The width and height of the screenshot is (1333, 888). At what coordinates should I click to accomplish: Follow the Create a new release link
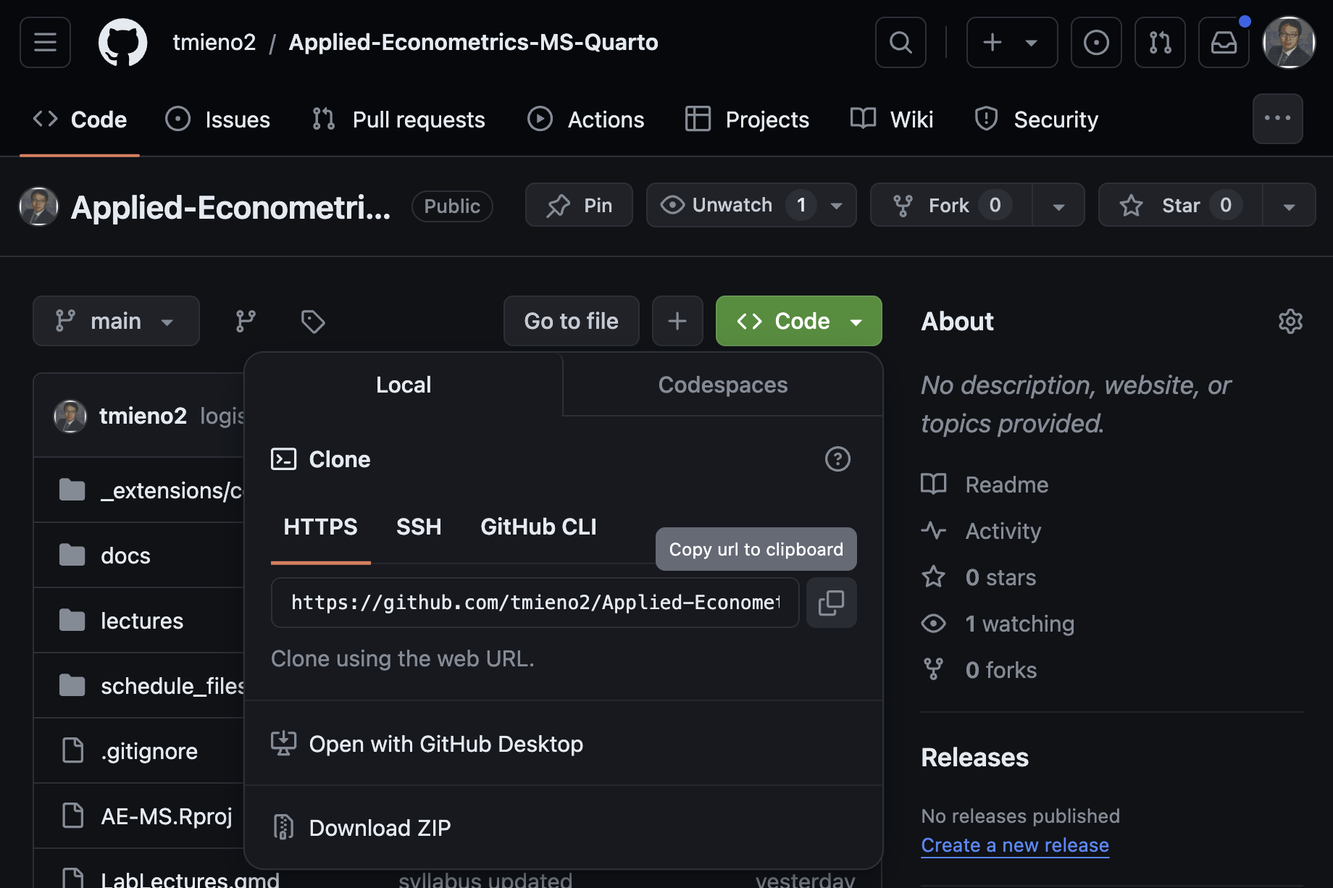1014,845
